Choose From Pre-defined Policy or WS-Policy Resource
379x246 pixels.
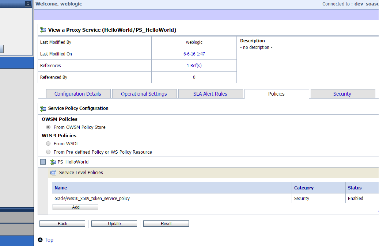click(48, 152)
